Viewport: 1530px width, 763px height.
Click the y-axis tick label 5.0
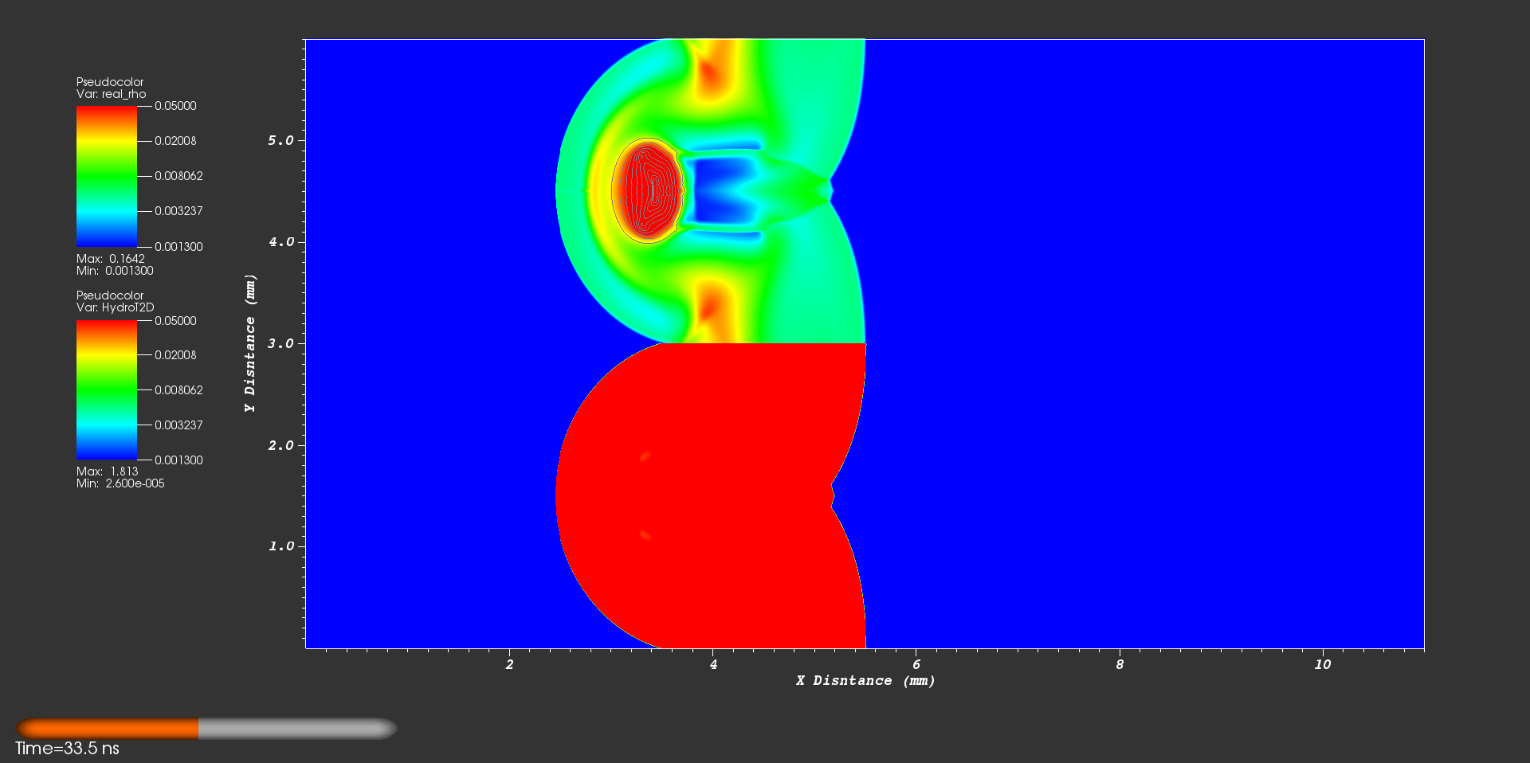pos(280,140)
